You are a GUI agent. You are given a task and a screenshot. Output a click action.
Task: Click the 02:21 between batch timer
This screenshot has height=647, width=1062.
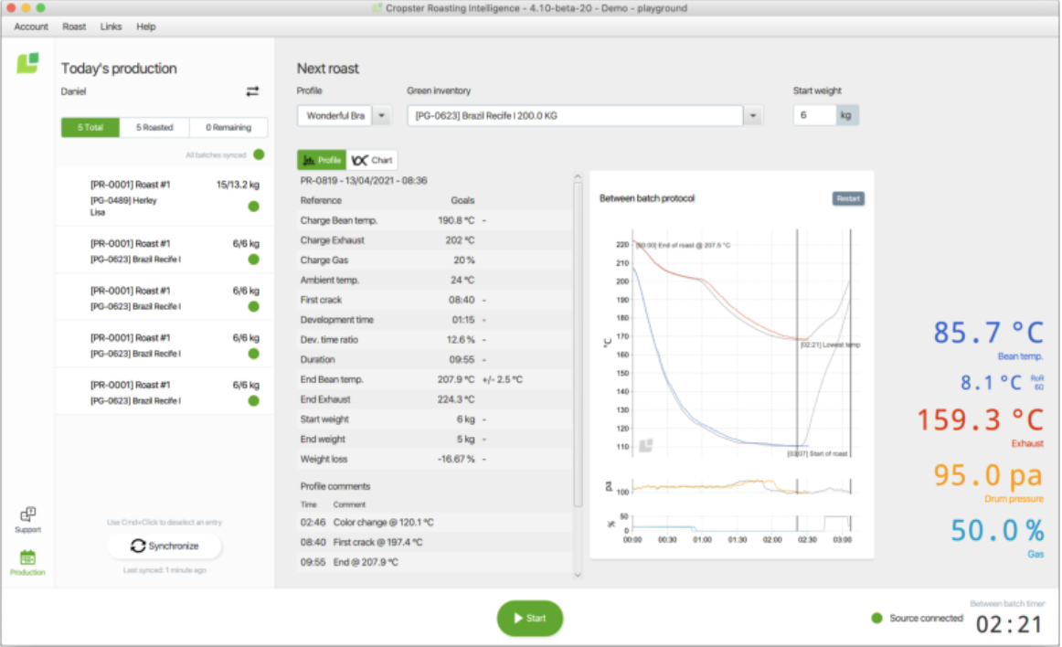(x=1009, y=624)
